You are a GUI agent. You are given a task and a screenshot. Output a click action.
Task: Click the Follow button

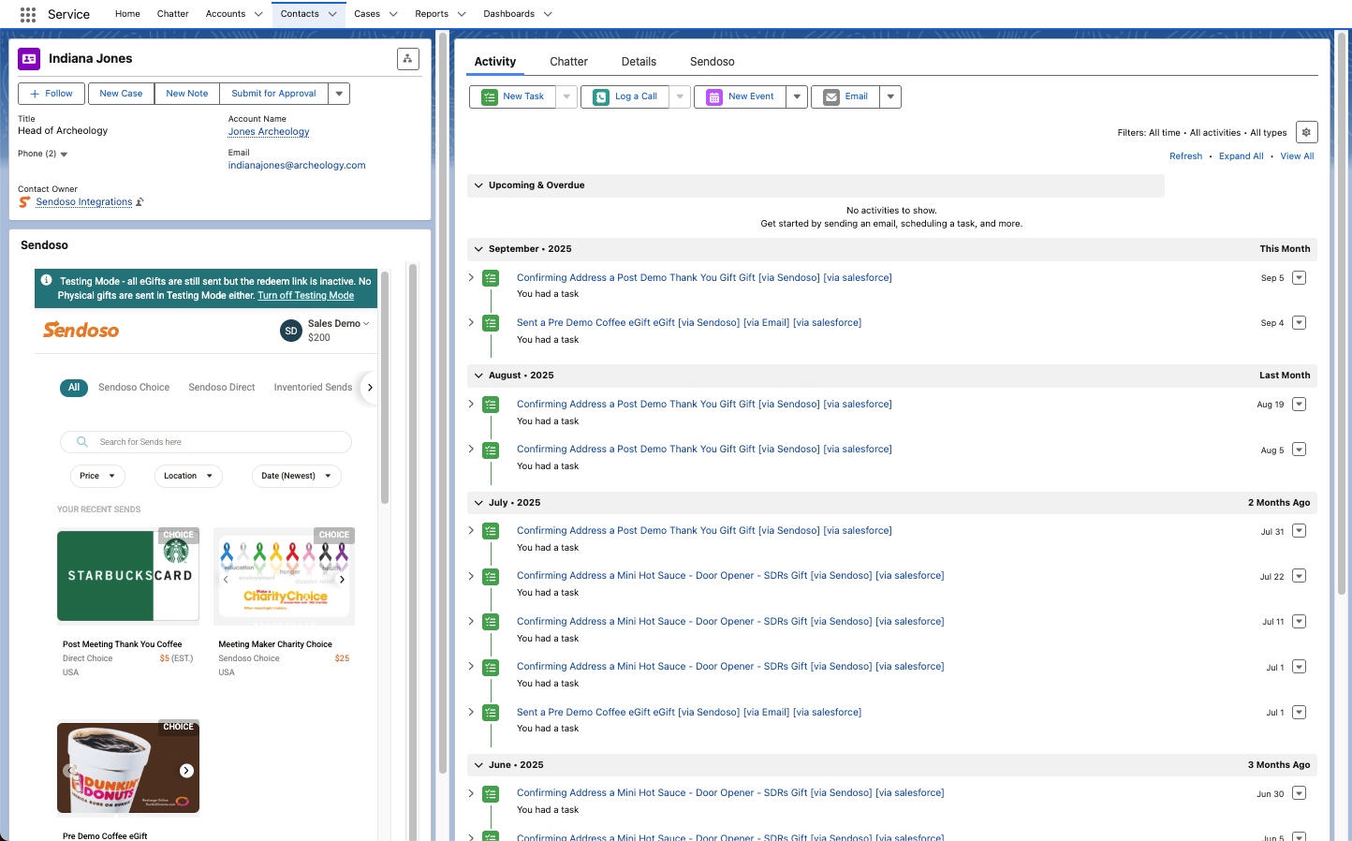coord(51,94)
